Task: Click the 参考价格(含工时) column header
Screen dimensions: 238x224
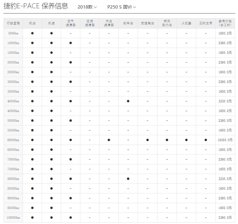Action: coord(225,23)
